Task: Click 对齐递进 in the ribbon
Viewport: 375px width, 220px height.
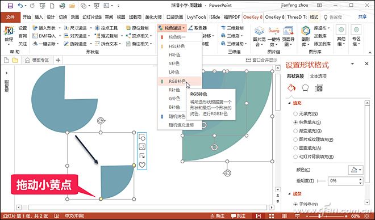Action: click(x=76, y=36)
